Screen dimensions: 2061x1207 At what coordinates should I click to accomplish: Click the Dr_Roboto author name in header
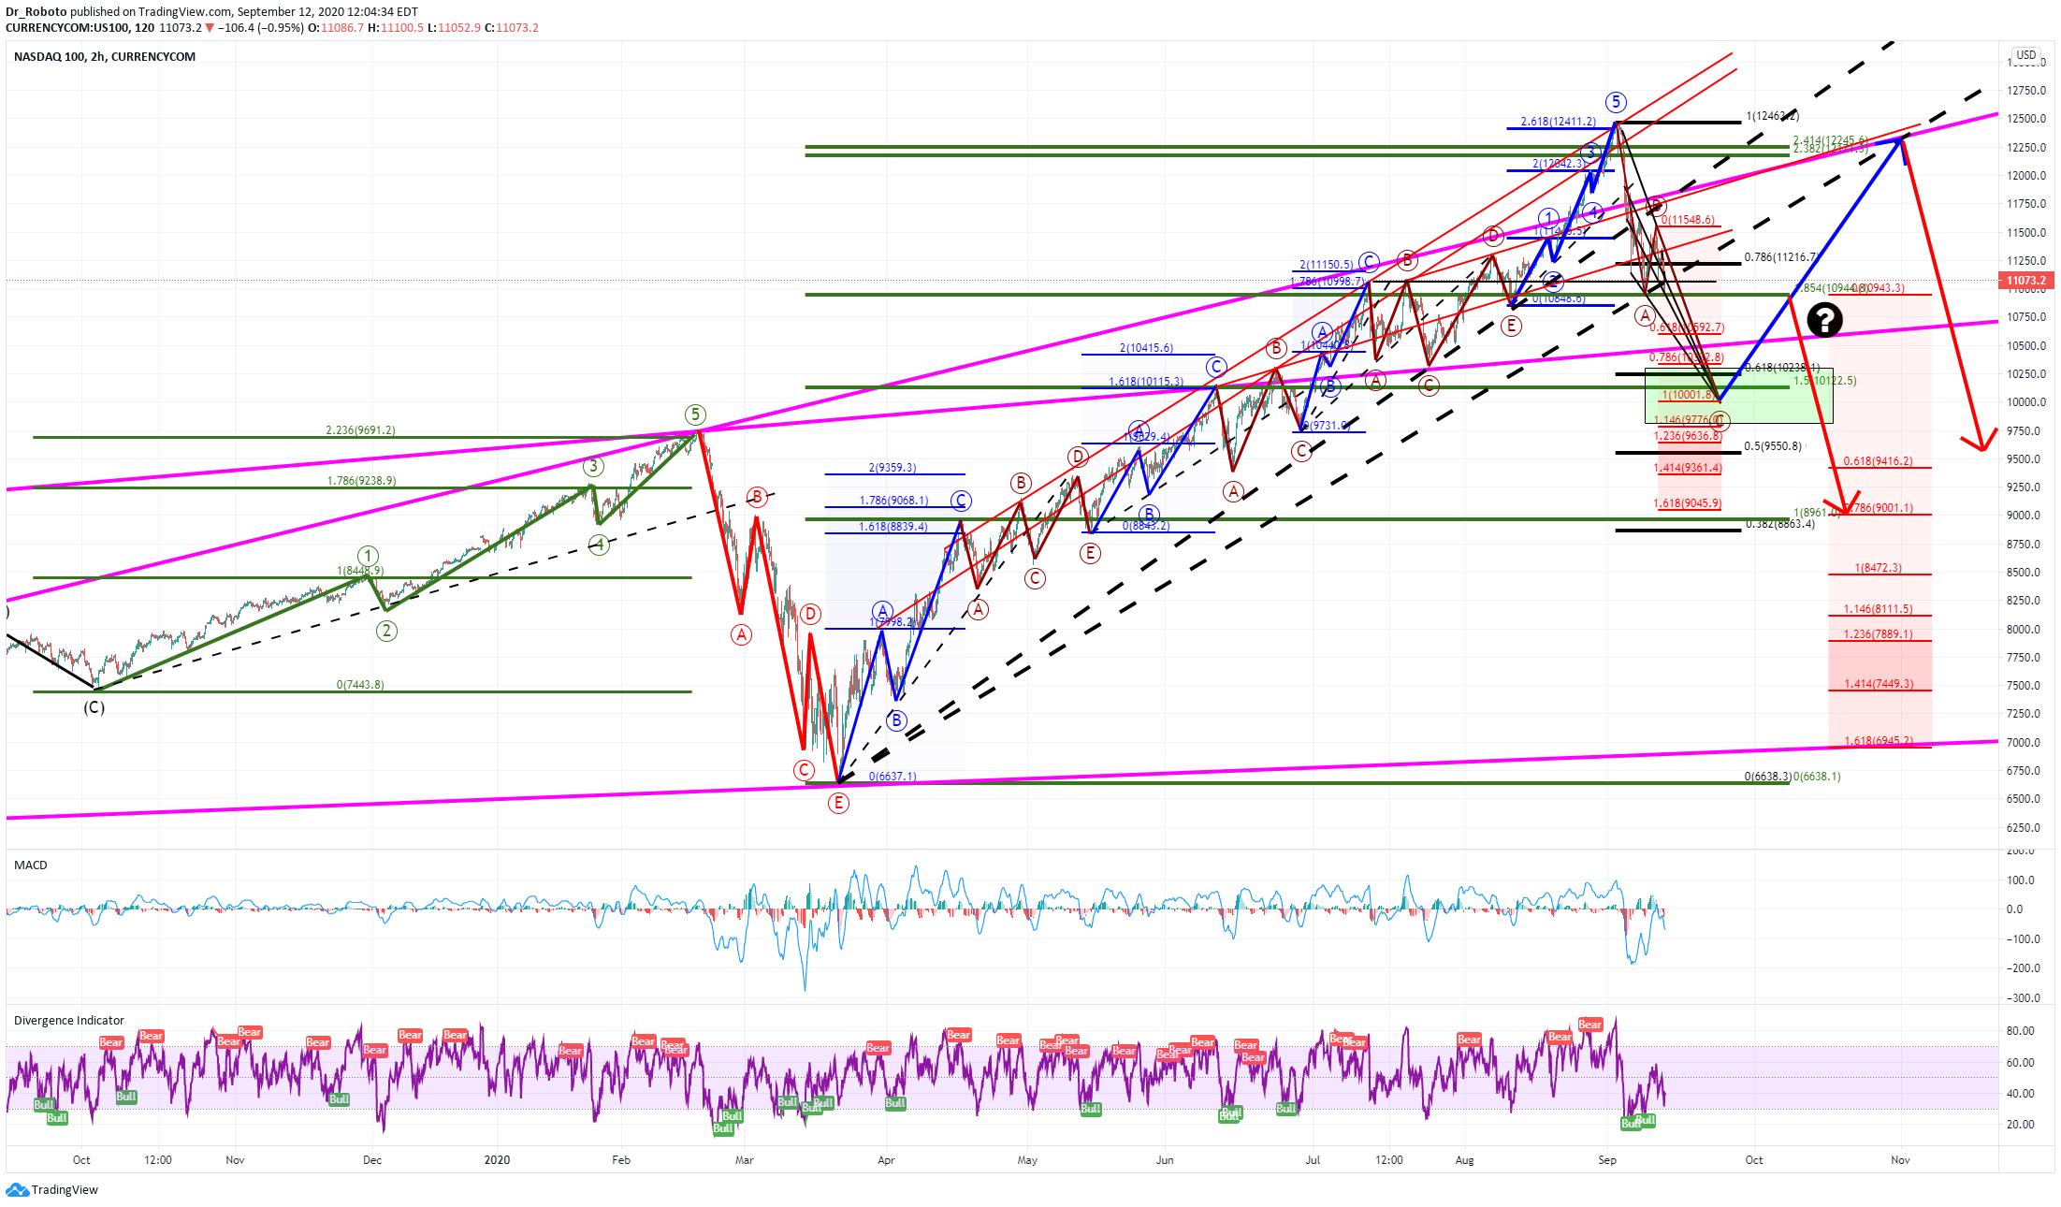(x=36, y=12)
